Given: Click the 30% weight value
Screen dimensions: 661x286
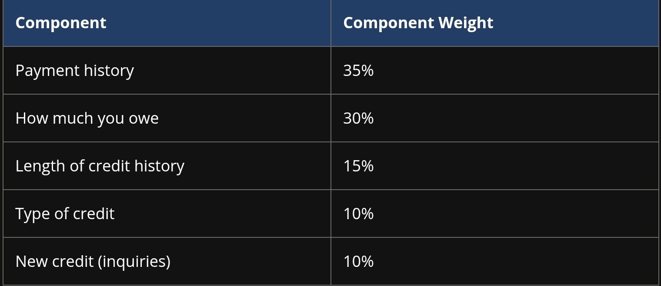Looking at the screenshot, I should tap(358, 118).
